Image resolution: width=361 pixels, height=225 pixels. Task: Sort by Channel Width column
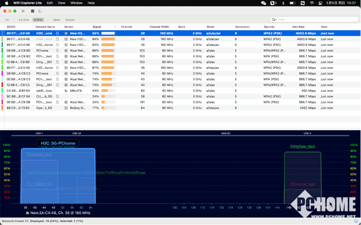[x=159, y=27]
